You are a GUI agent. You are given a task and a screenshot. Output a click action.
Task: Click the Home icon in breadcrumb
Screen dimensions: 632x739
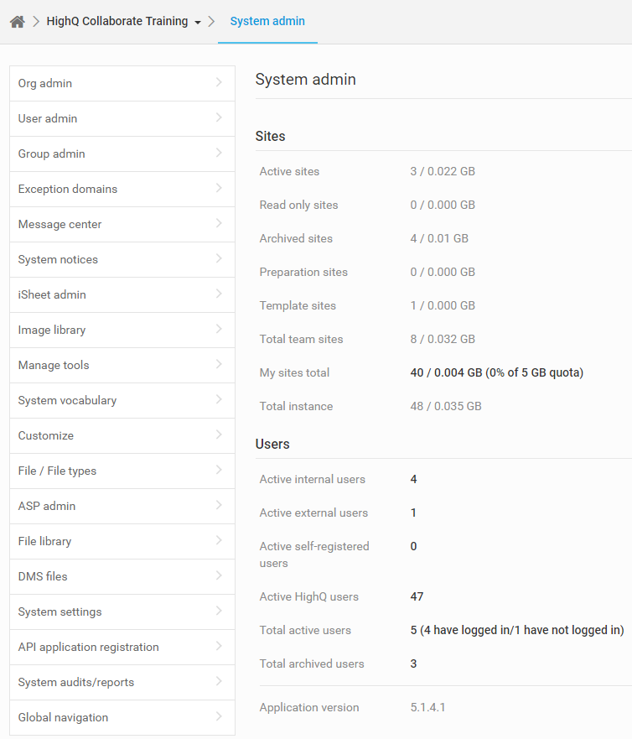17,22
